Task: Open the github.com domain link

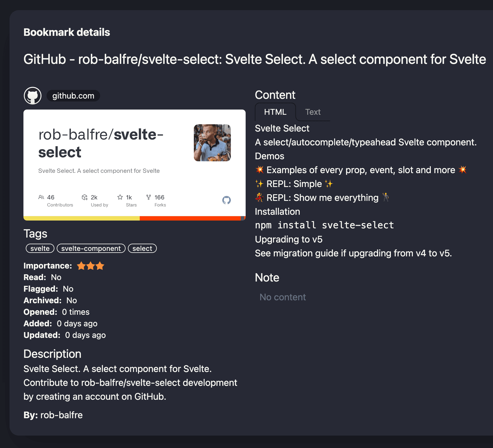Action: click(73, 96)
